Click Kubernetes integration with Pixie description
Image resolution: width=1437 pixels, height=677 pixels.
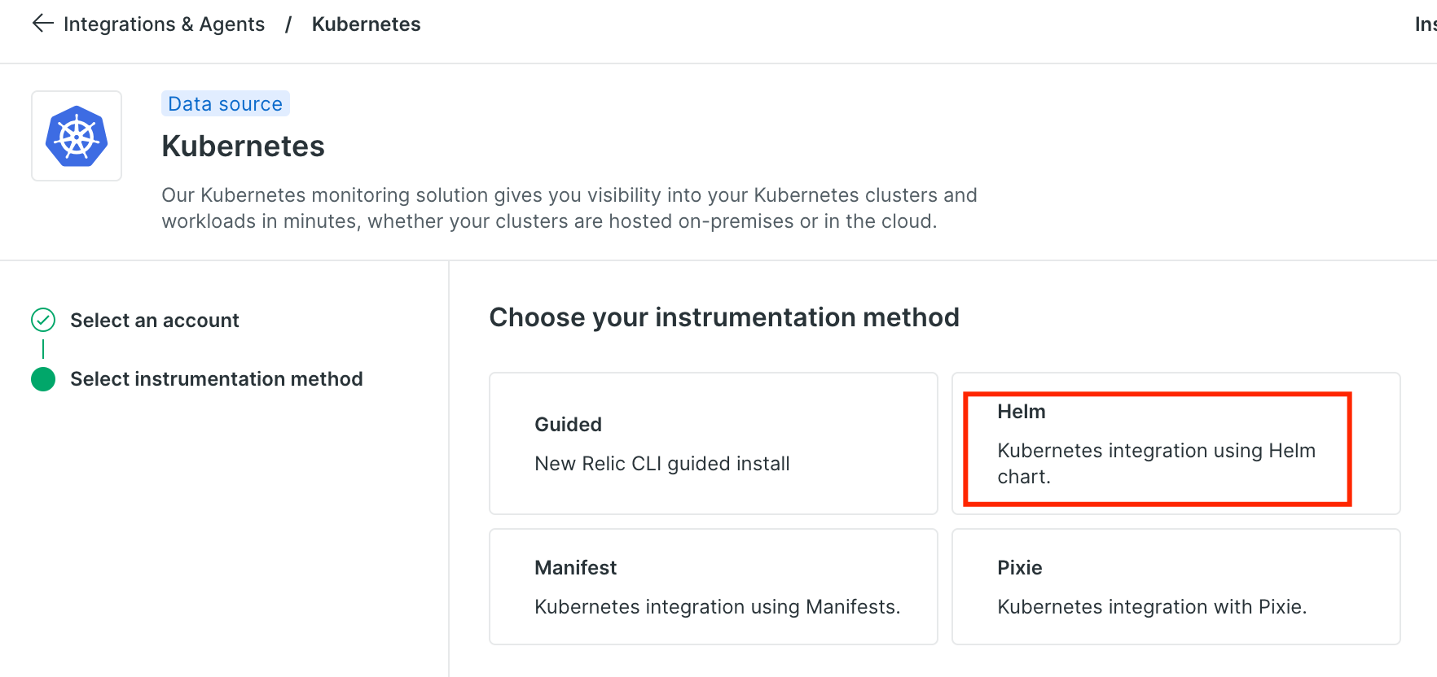pos(1152,607)
